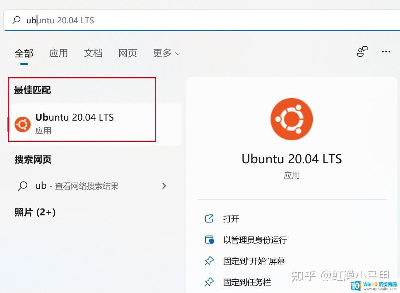Click the 最佳匹配 heading
Image resolution: width=400 pixels, height=293 pixels.
tap(32, 90)
